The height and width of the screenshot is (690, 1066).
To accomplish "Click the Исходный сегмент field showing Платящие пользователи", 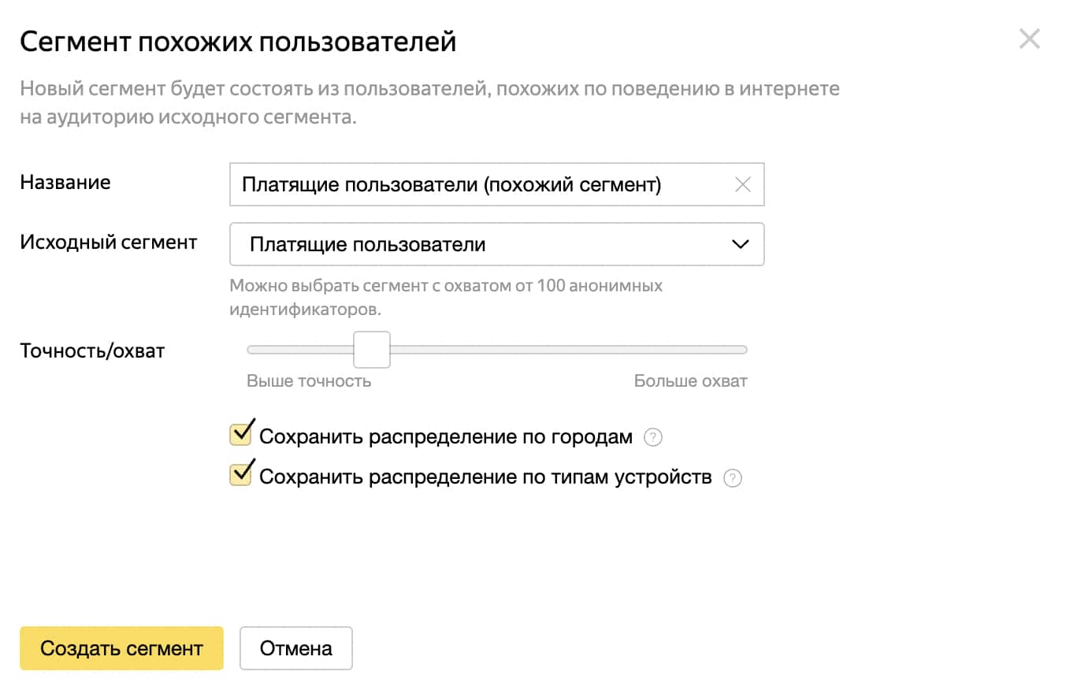I will pyautogui.click(x=496, y=244).
